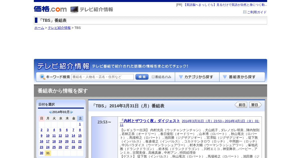Select March 12 in calendar
Screen dimensions: 301x158
(60, 136)
